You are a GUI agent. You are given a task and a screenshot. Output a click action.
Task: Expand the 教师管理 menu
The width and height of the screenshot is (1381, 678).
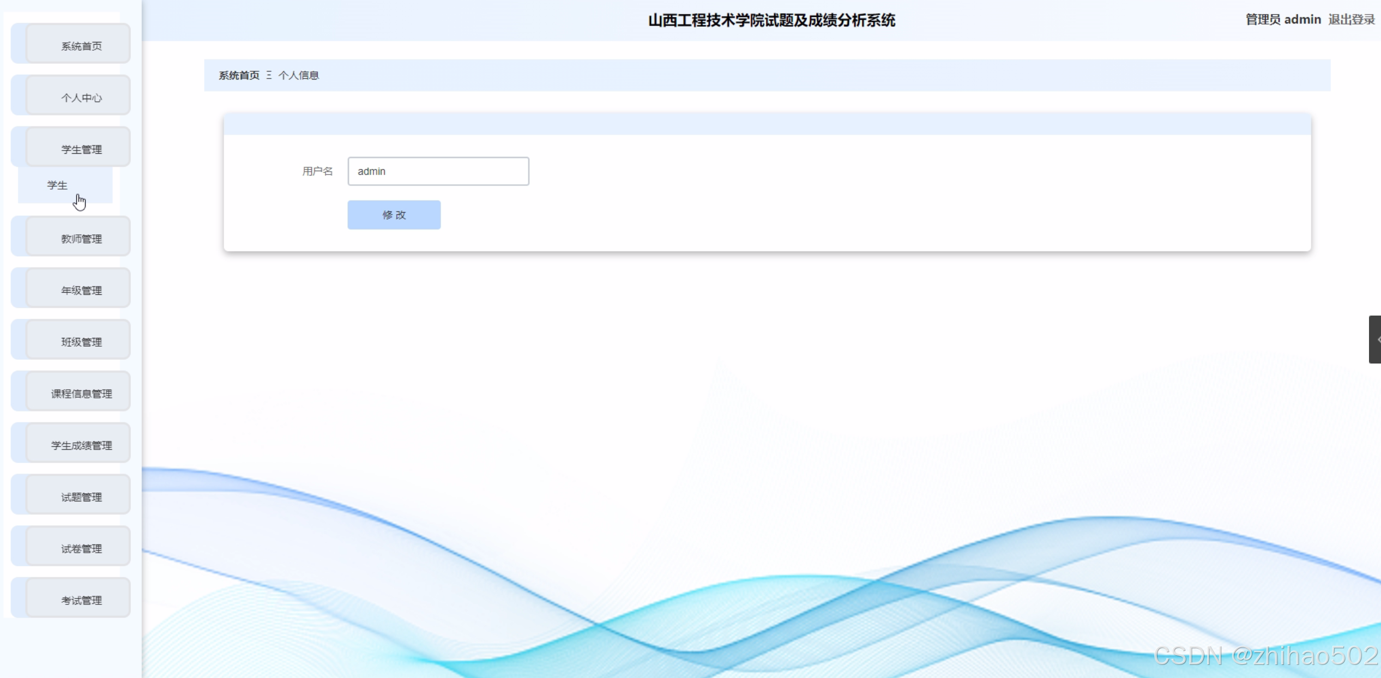(81, 239)
